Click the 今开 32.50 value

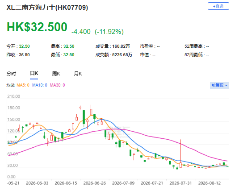click(x=24, y=46)
